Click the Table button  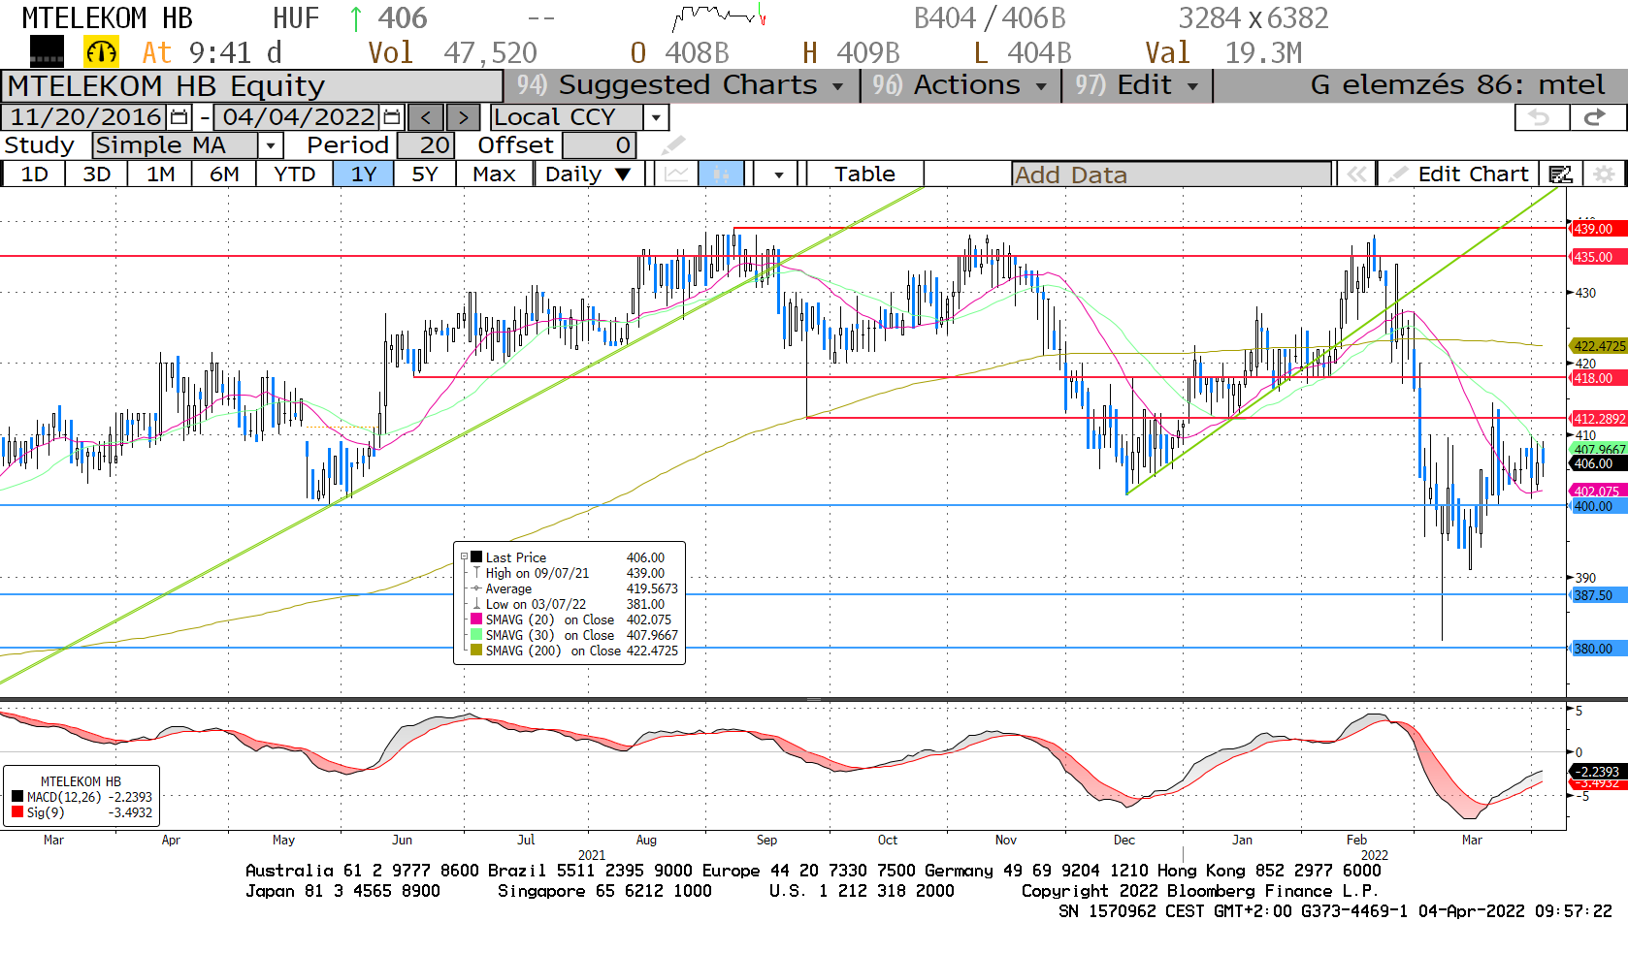coord(864,175)
